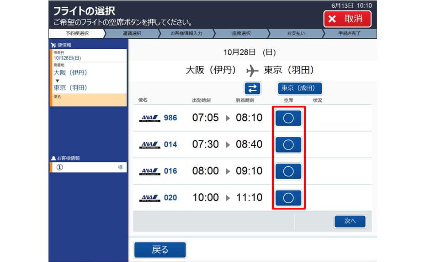Select vacant seat circle for flight 014

(288, 144)
